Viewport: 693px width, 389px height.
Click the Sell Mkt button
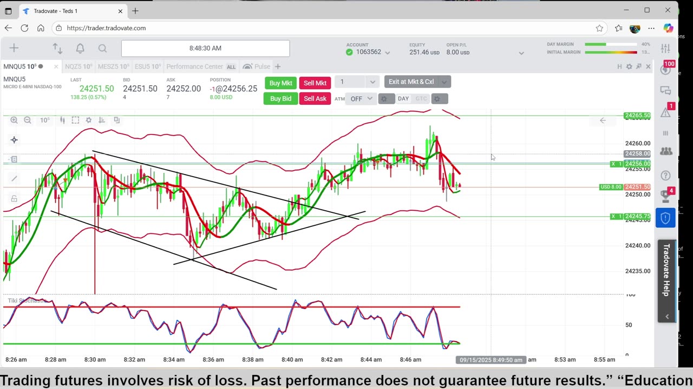click(x=315, y=83)
